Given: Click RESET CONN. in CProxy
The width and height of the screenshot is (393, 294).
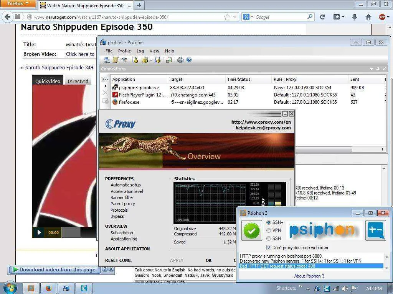Looking at the screenshot, I should pyautogui.click(x=118, y=260).
